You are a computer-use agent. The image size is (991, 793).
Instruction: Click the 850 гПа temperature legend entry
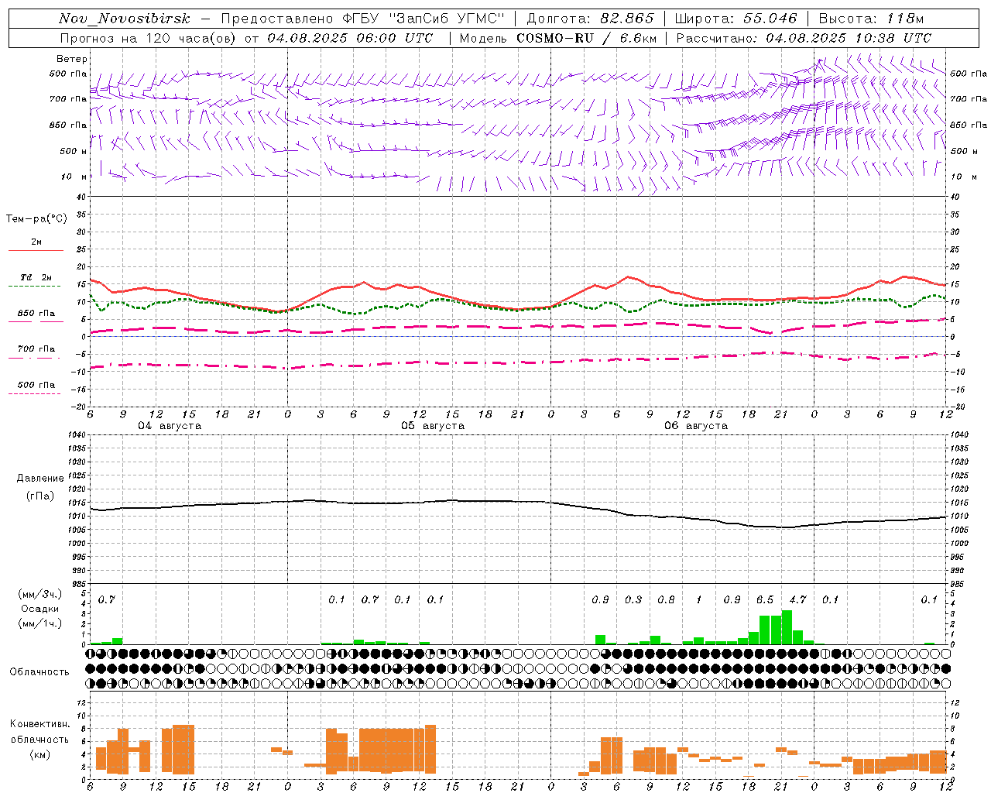pos(36,314)
